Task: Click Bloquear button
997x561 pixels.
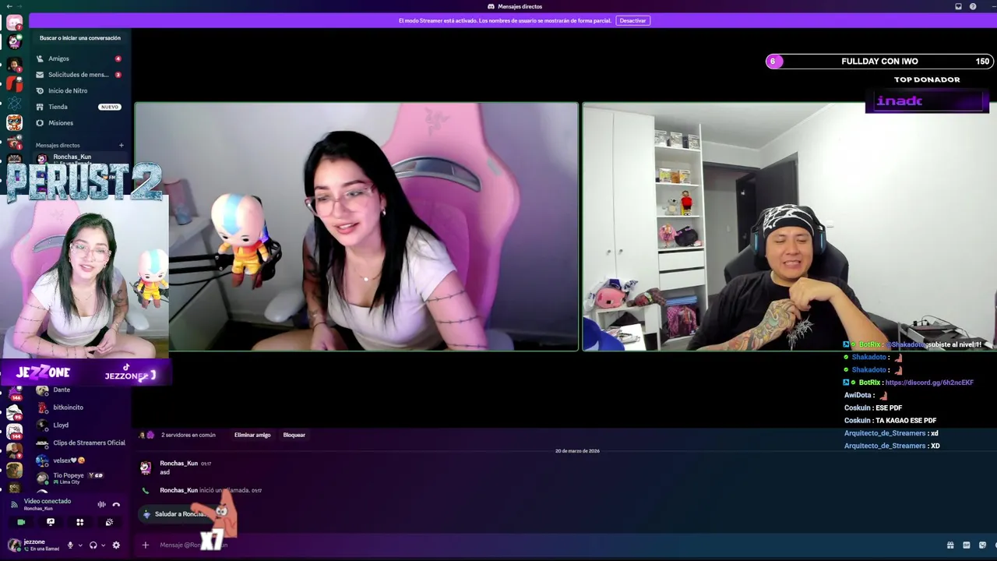Action: (x=294, y=435)
